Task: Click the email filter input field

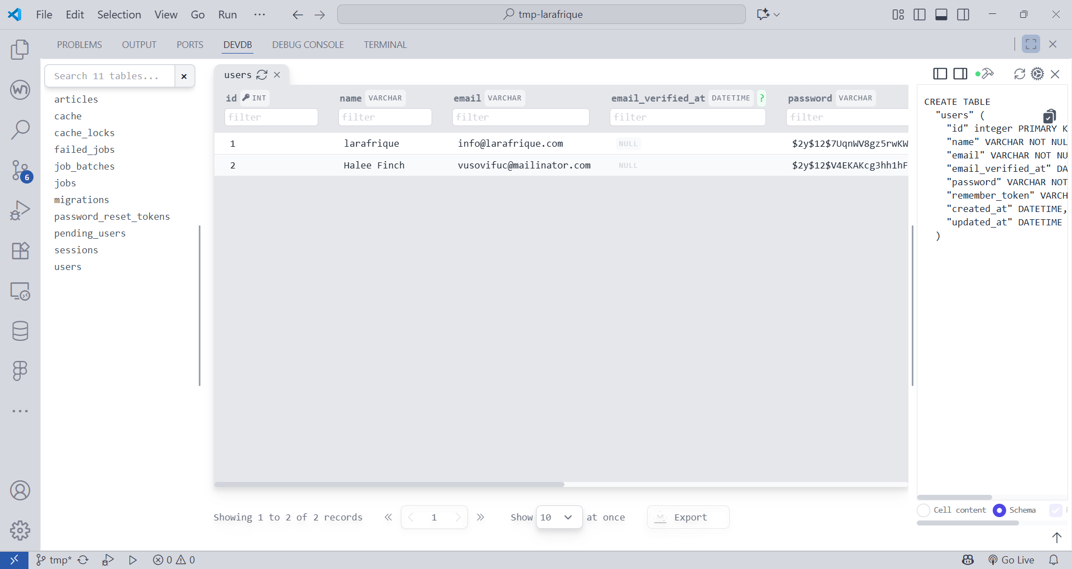Action: pyautogui.click(x=520, y=117)
